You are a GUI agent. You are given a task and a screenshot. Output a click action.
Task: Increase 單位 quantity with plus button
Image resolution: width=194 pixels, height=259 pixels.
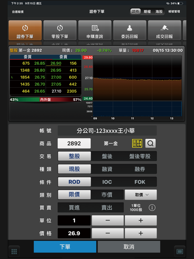[x=141, y=220]
